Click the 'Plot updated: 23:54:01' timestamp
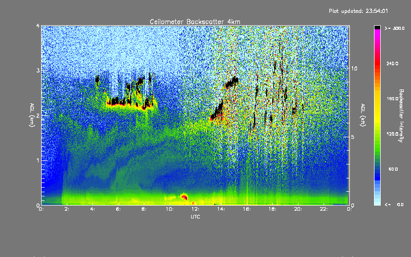 coord(358,11)
